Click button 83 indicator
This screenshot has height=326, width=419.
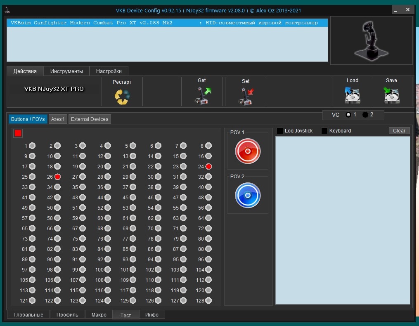point(83,249)
